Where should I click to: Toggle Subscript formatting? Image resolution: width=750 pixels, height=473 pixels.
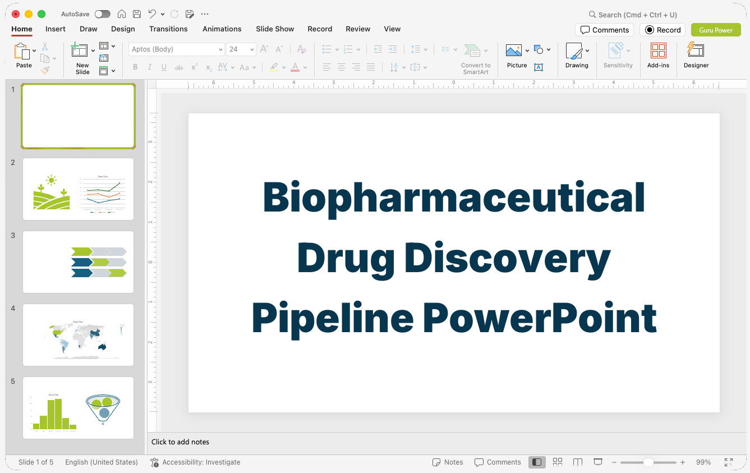click(x=209, y=67)
